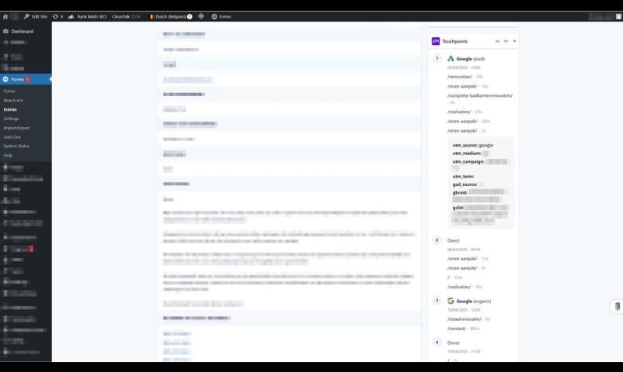Open Edit Site in the admin bar
The height and width of the screenshot is (372, 623).
pyautogui.click(x=36, y=16)
